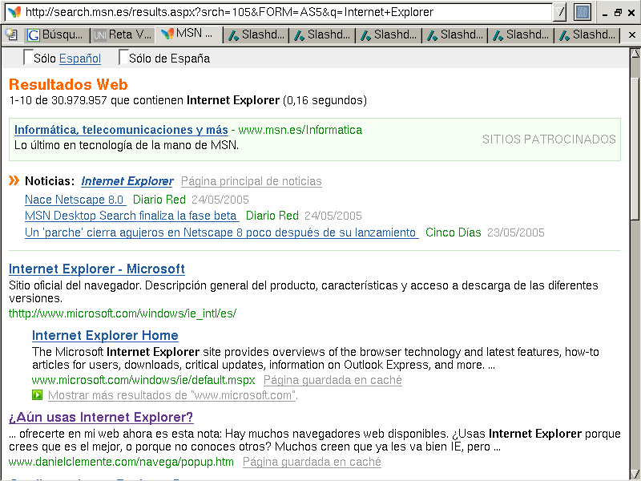
Task: Switch to the Reta V... tab
Action: (123, 34)
